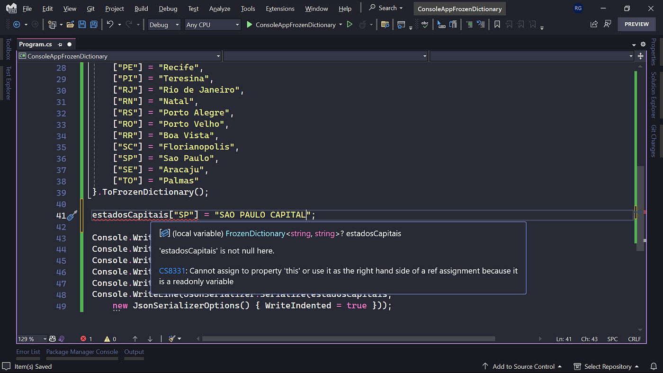Open the Help menu

(x=345, y=9)
